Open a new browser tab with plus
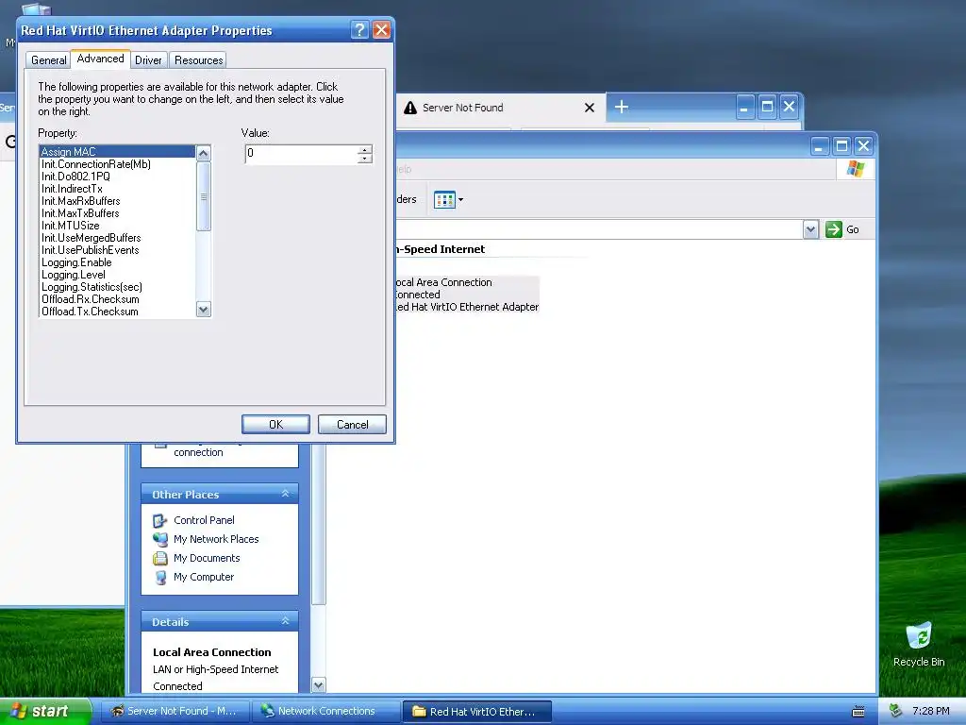The width and height of the screenshot is (966, 725). (622, 107)
